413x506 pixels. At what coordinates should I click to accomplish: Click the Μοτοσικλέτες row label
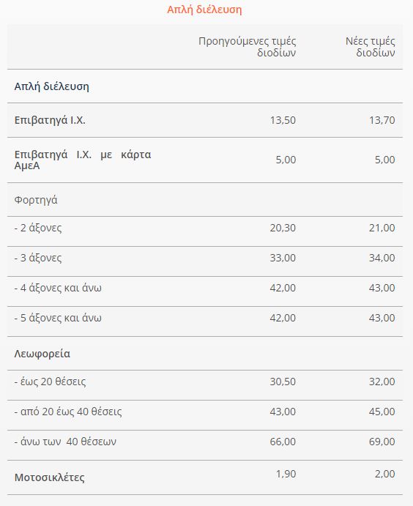point(49,477)
